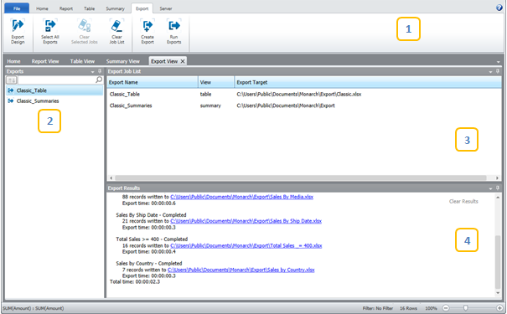Click Select All Exports icon
507x314 pixels.
coord(50,31)
